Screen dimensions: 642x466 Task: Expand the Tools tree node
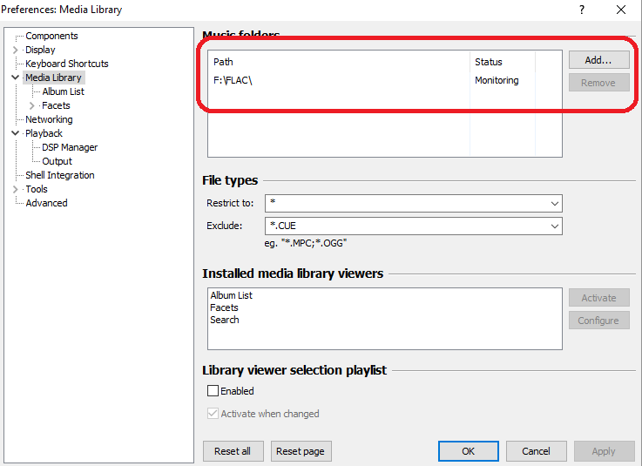[x=15, y=189]
